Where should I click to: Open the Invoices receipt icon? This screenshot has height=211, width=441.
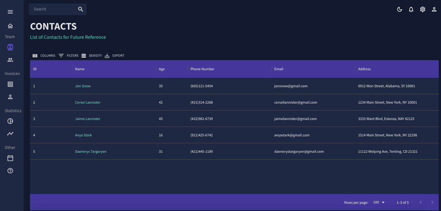[10, 84]
